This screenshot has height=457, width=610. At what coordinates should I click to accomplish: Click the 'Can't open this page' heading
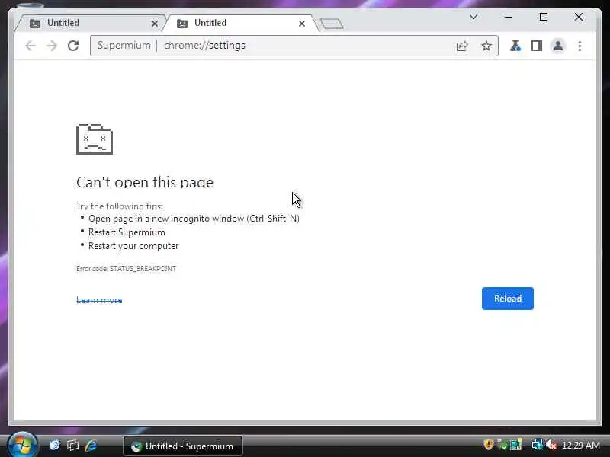tap(145, 182)
